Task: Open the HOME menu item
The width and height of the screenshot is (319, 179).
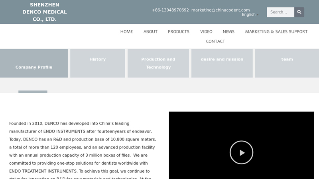Action: (x=126, y=32)
